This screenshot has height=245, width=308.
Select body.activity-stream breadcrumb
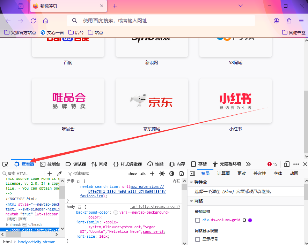pyautogui.click(x=37, y=242)
